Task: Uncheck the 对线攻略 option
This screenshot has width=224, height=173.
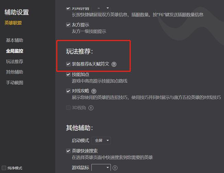Action: 68,91
